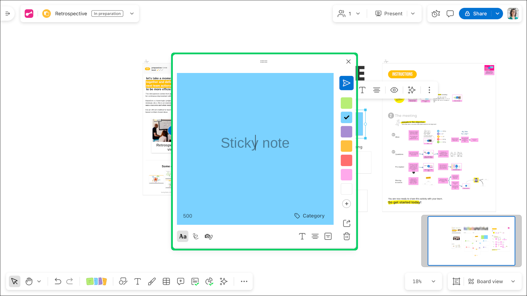The width and height of the screenshot is (527, 296).
Task: Open the three-dot more tools menu
Action: [244, 281]
